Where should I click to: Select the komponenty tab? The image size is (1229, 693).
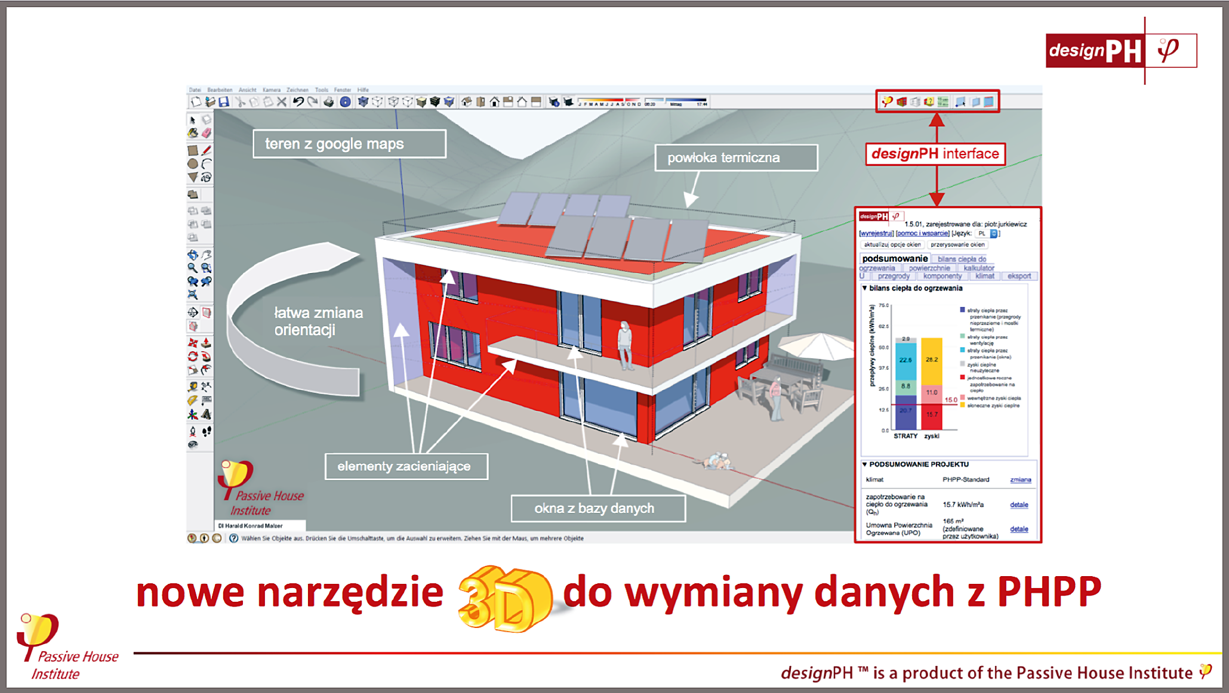click(x=942, y=276)
